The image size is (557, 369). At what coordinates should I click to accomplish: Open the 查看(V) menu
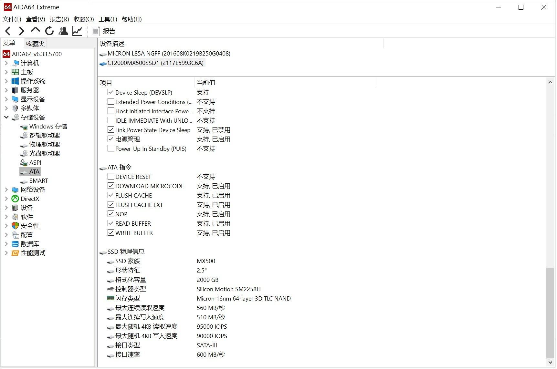[36, 19]
